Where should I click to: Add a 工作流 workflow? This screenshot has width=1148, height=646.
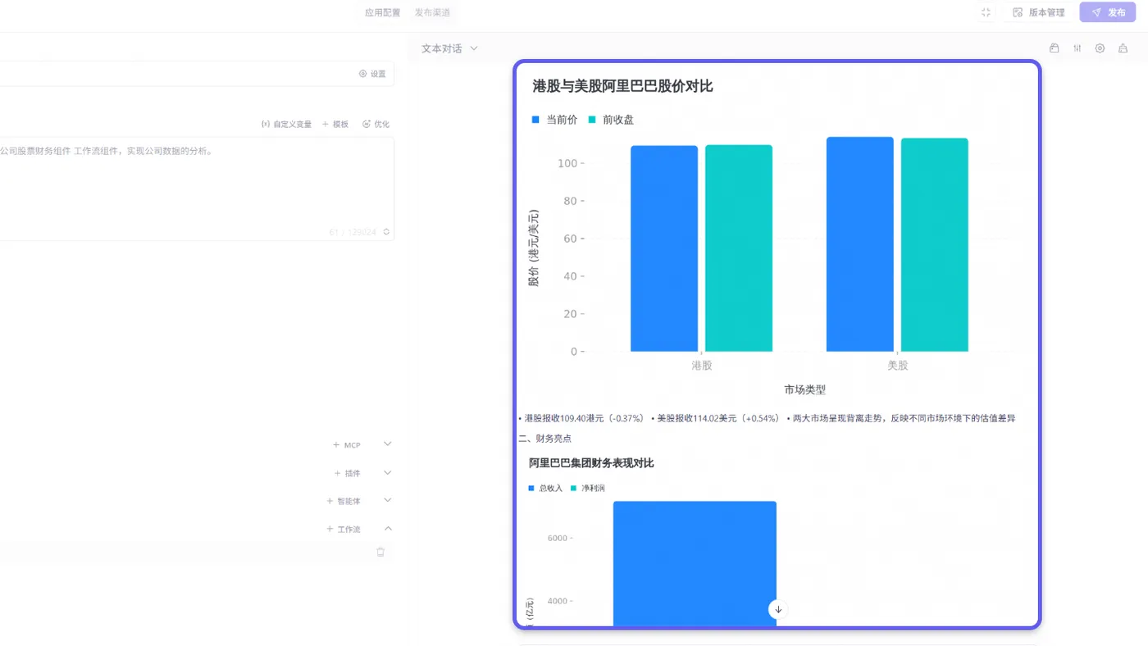[x=343, y=530]
